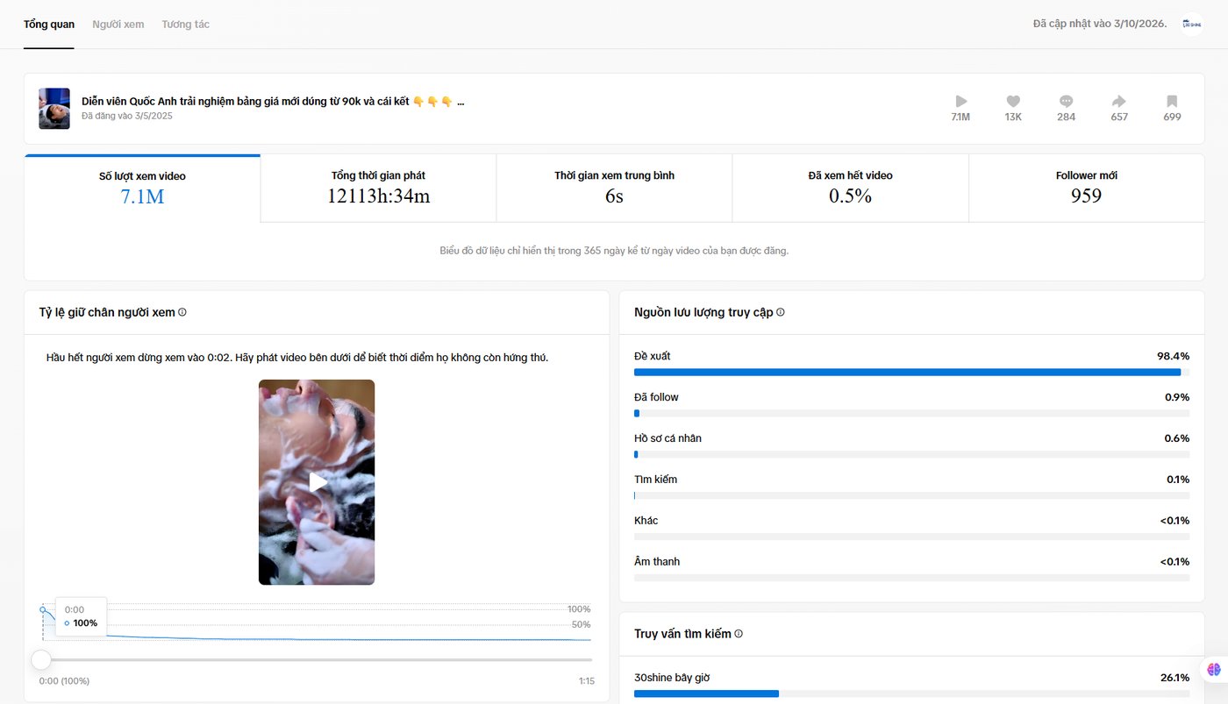Click the Đề xuất traffic source bar
The width and height of the screenshot is (1228, 704).
point(912,372)
